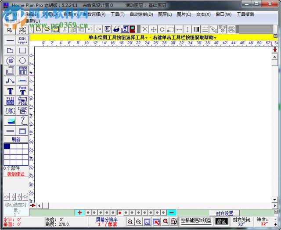Click the 对齐关闭 snap status

(x=241, y=222)
